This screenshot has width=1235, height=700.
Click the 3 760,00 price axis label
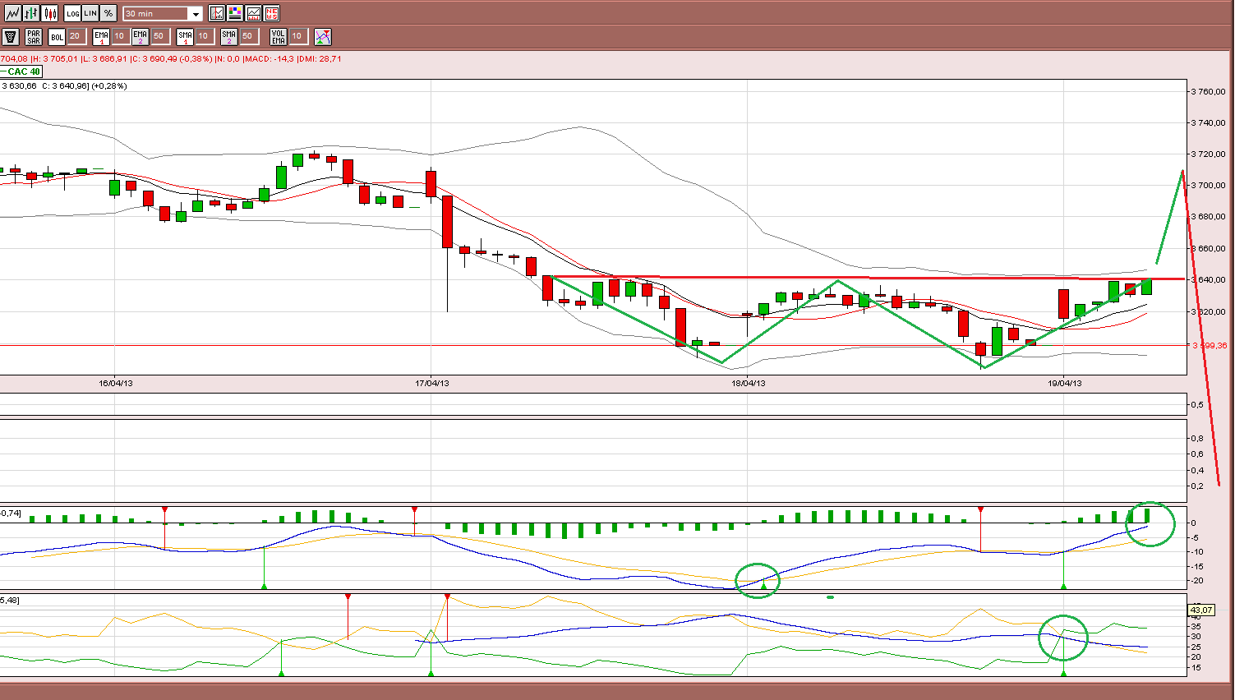[x=1208, y=91]
